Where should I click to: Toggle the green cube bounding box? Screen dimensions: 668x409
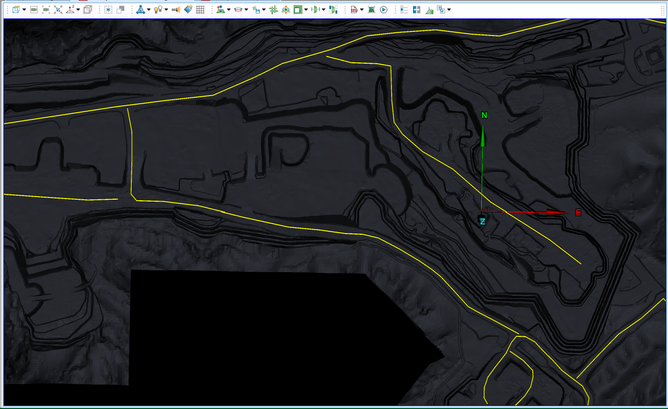298,9
